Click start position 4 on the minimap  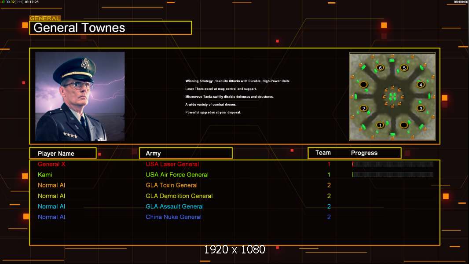(x=421, y=84)
